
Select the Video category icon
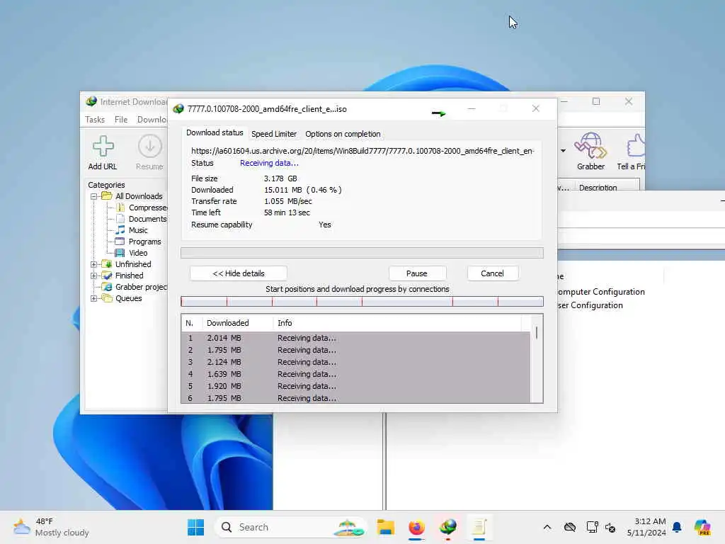(x=120, y=253)
